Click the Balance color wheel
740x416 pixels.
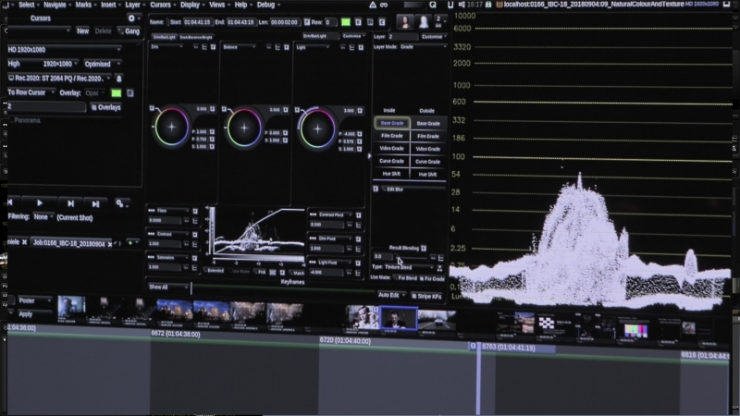[x=243, y=128]
